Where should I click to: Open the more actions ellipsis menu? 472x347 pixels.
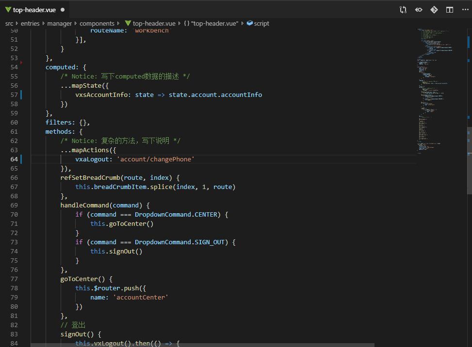pyautogui.click(x=465, y=10)
